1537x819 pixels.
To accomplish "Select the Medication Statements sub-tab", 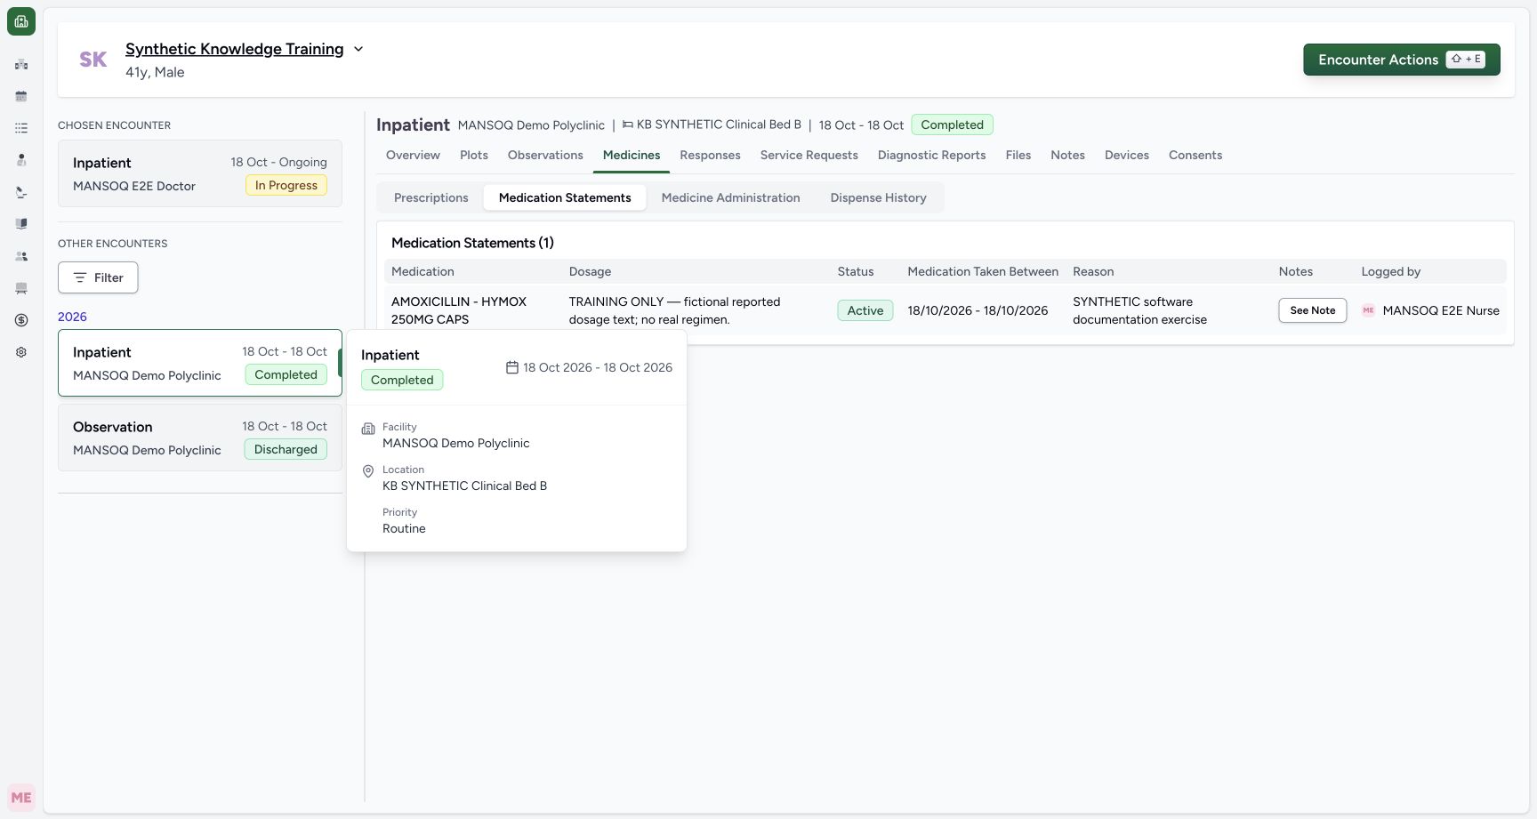I will [565, 197].
